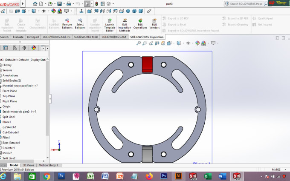Select Cut-Extrude1 feature in the tree
The height and width of the screenshot is (181, 290).
coord(11,132)
